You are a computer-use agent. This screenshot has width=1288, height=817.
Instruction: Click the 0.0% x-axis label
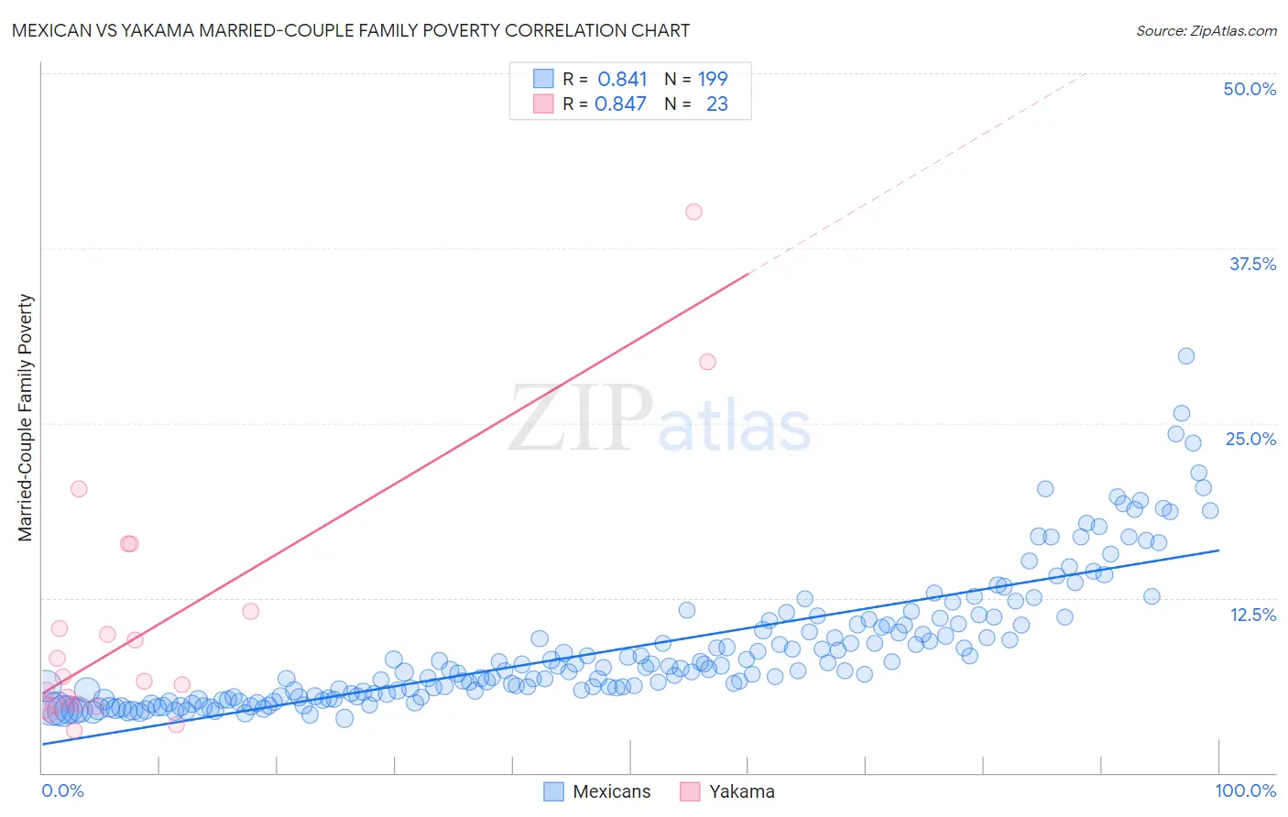pos(62,790)
